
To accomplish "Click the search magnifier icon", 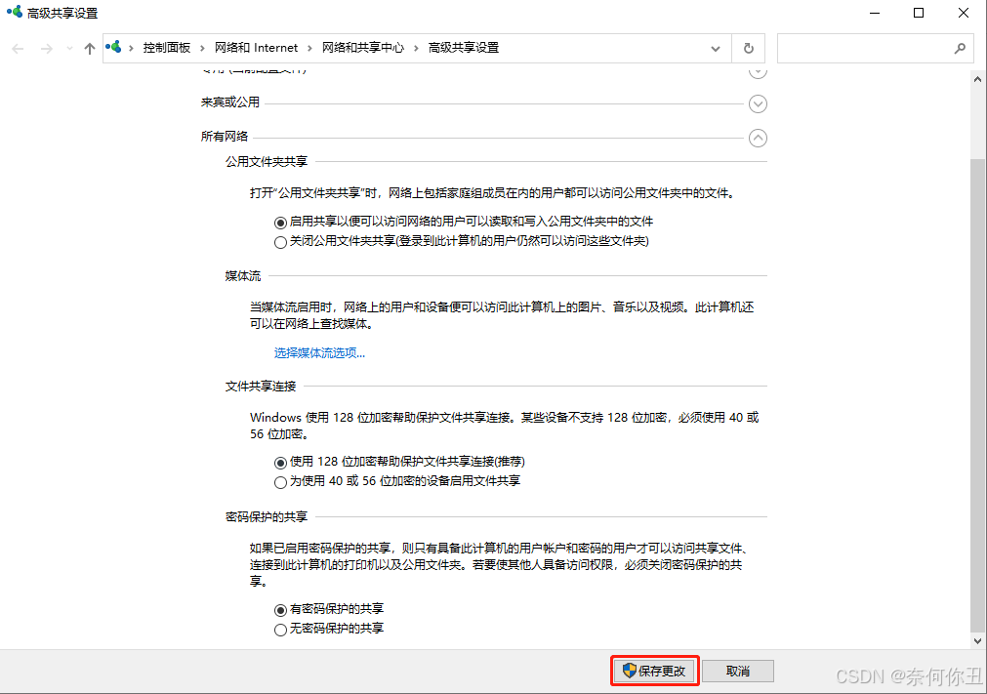I will pos(960,48).
